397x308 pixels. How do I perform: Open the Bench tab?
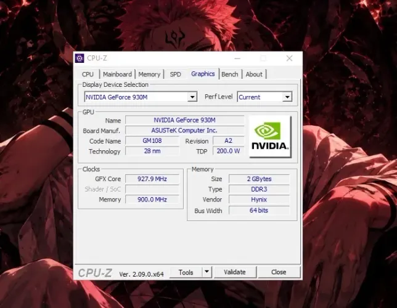click(230, 74)
